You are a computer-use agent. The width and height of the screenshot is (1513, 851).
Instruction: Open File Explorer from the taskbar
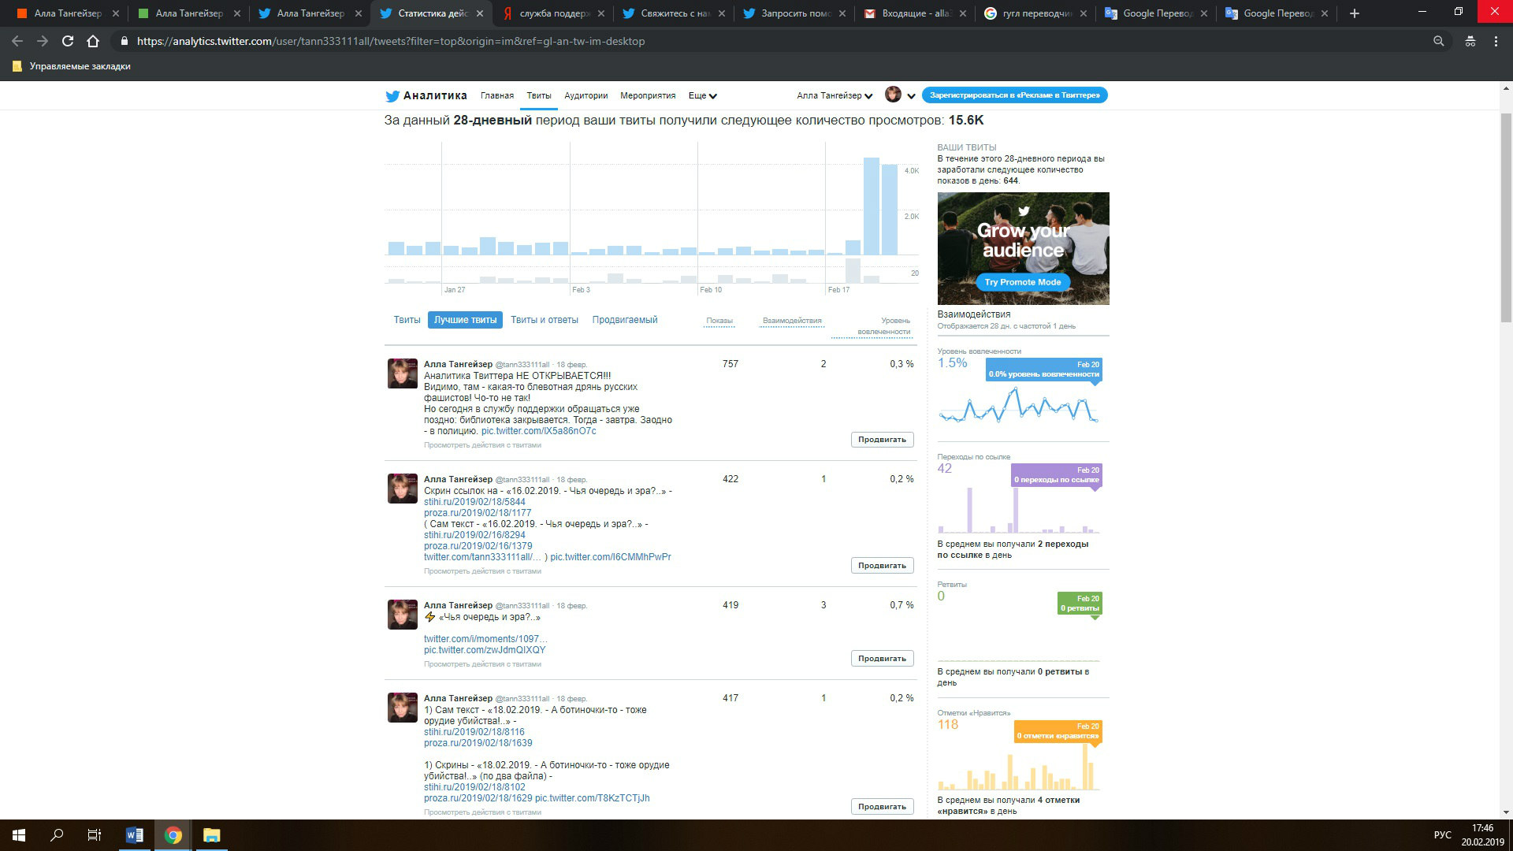click(x=211, y=835)
